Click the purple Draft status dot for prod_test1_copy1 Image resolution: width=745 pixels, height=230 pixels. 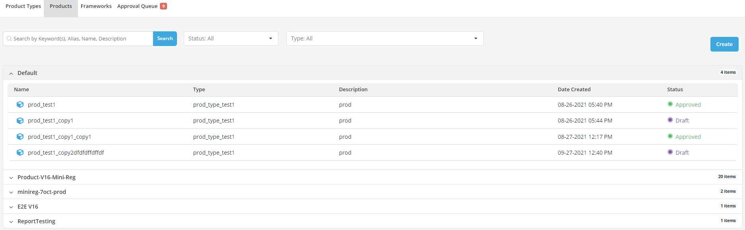[670, 120]
